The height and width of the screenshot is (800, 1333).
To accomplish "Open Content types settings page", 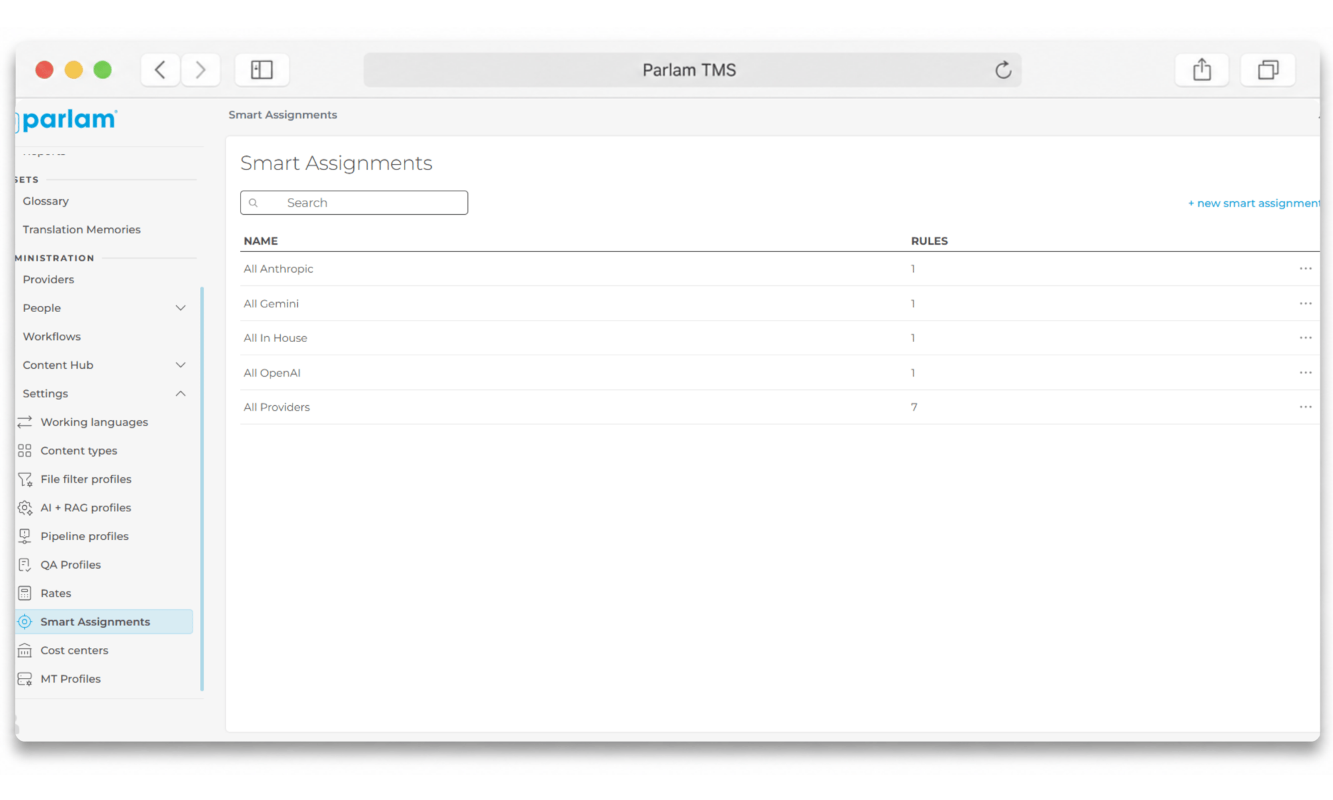I will pos(79,451).
